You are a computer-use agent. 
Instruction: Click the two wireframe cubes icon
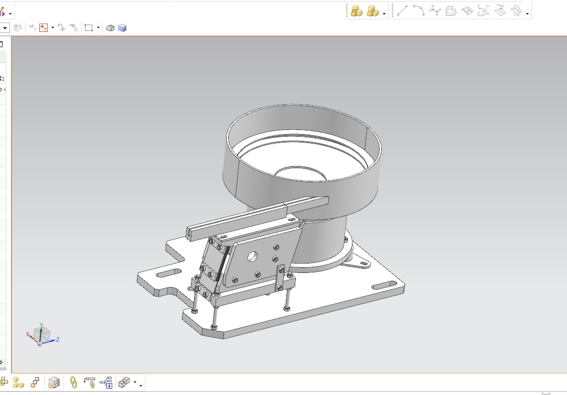pos(124,382)
